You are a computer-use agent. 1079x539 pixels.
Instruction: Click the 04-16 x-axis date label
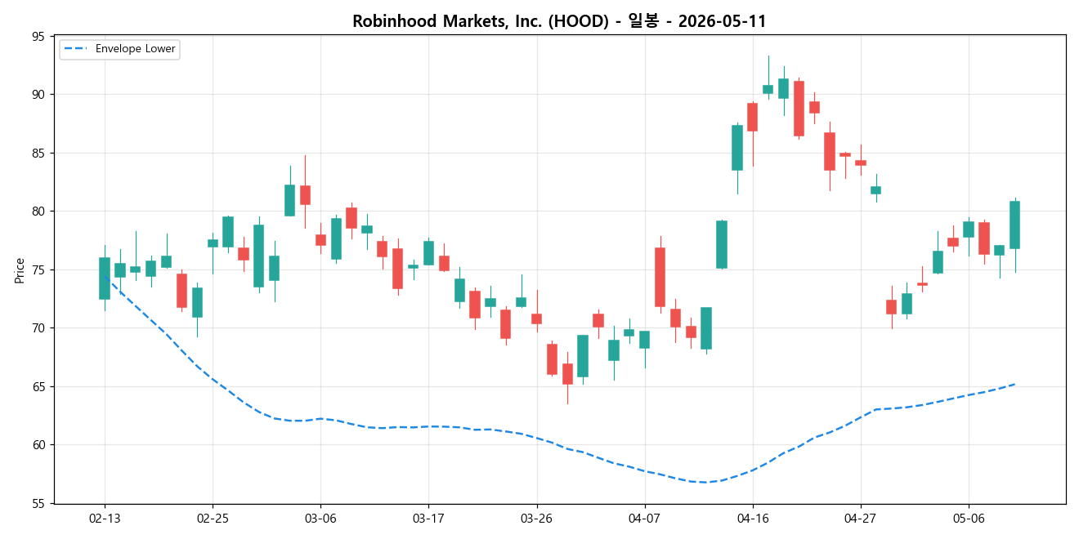pos(753,519)
